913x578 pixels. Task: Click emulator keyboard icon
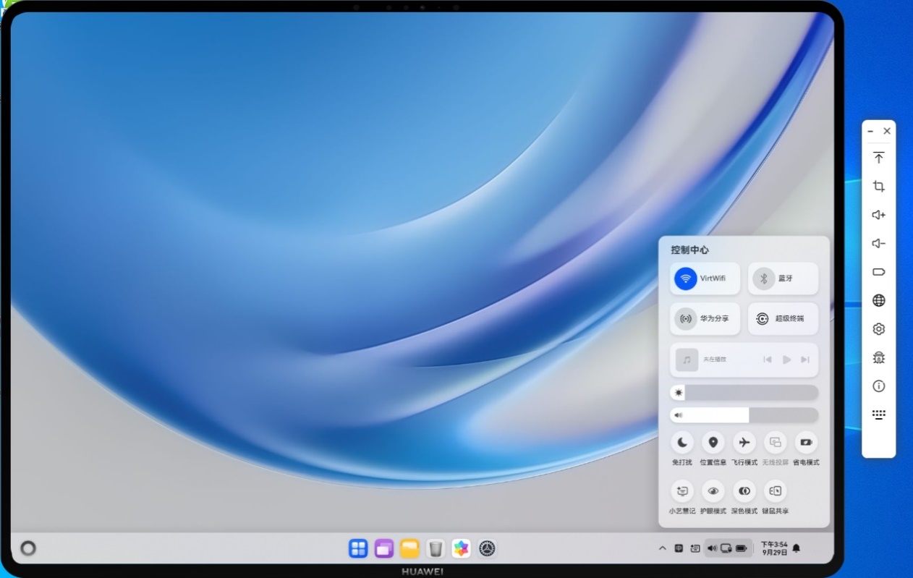(879, 415)
